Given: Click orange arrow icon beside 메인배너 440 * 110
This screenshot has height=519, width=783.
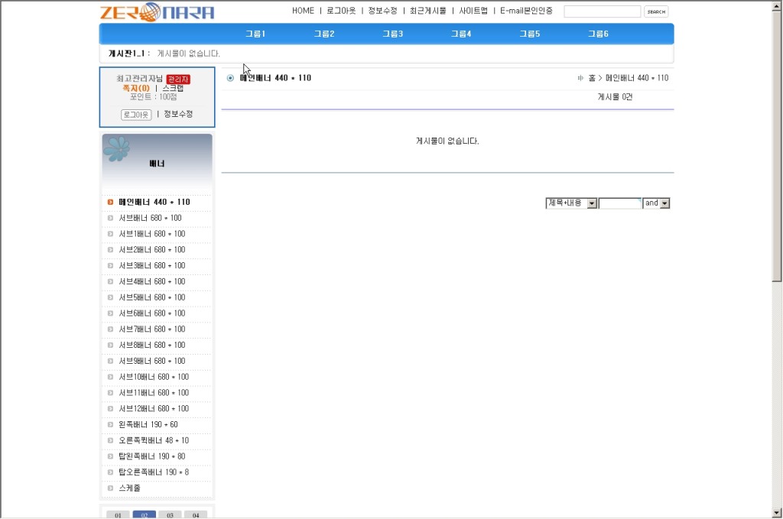Looking at the screenshot, I should click(110, 203).
